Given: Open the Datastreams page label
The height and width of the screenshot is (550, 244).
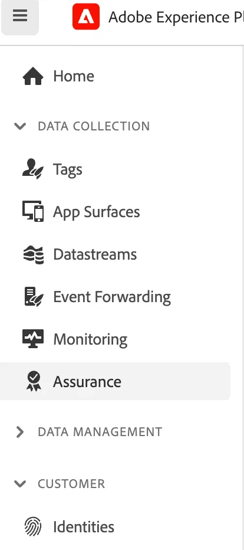Looking at the screenshot, I should tap(95, 254).
